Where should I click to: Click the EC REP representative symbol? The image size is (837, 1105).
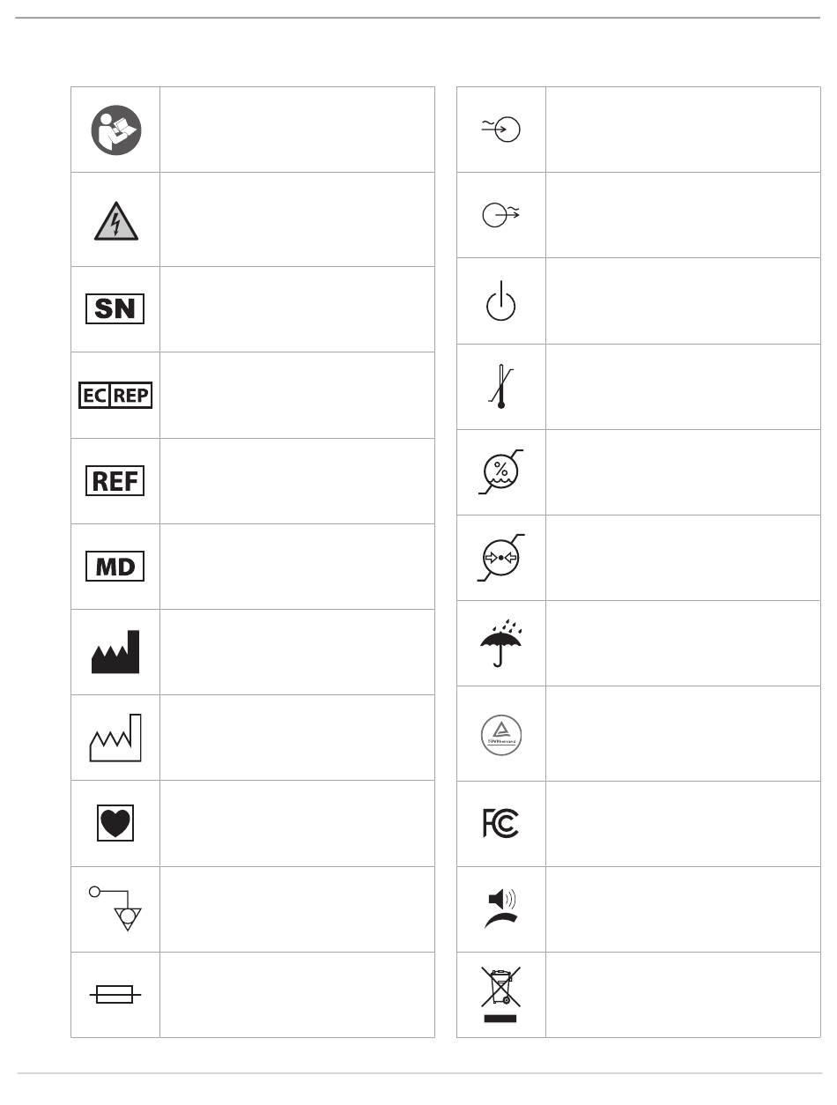[x=115, y=395]
